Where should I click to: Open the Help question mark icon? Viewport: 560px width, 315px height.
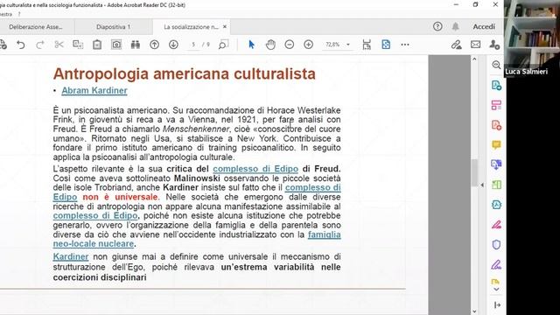coord(437,26)
